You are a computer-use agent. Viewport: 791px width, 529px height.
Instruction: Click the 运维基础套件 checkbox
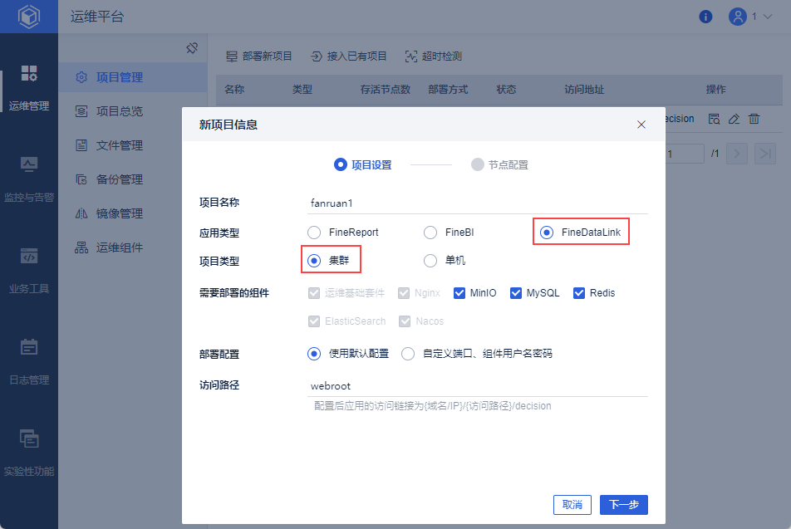point(314,293)
